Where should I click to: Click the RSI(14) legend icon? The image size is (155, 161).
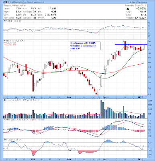(x=4, y=21)
